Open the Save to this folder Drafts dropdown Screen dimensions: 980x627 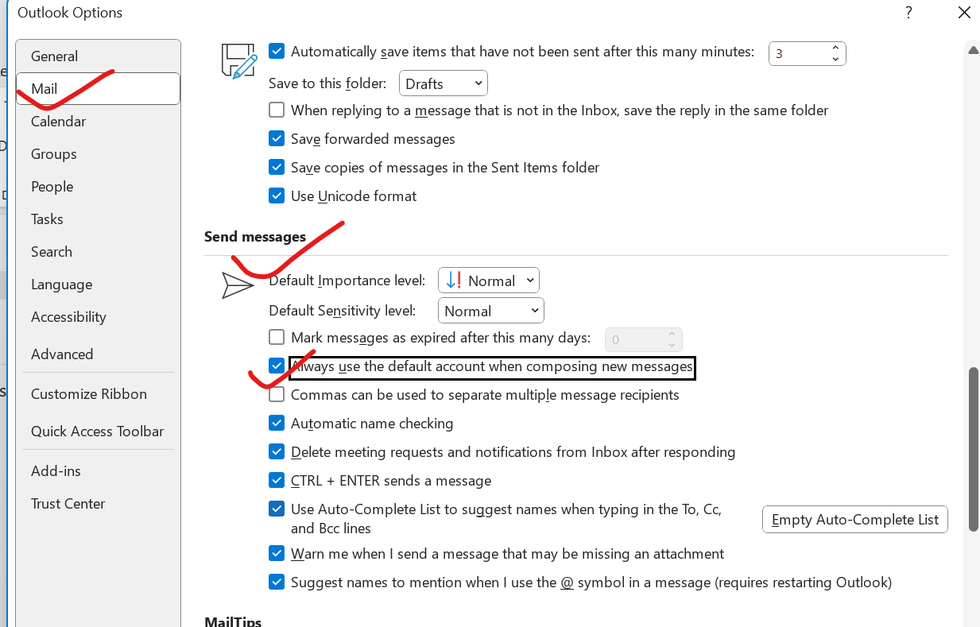443,83
